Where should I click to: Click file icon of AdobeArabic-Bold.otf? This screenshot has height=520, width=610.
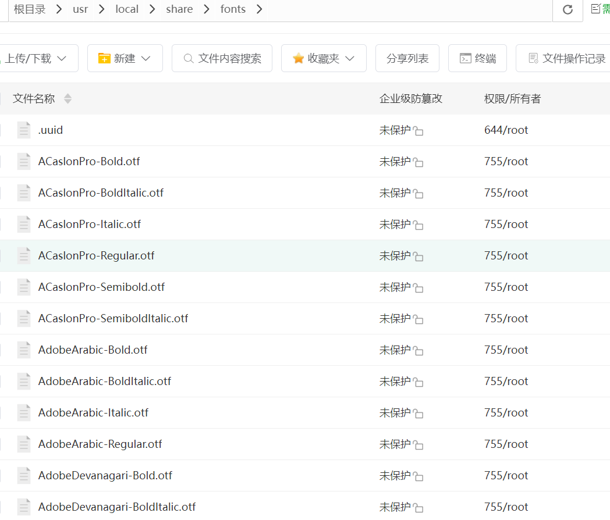[x=24, y=350]
